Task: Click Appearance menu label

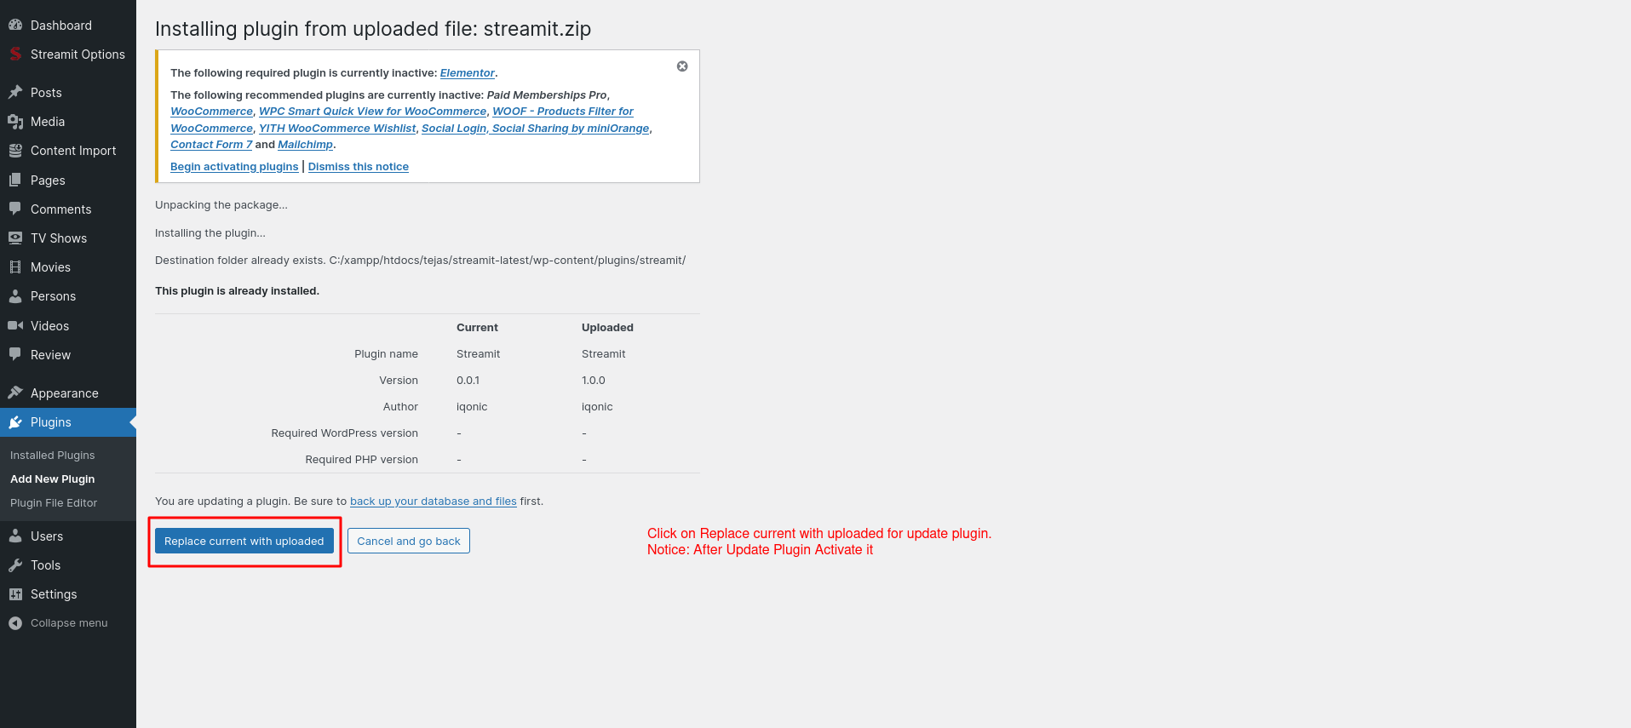Action: 65,393
